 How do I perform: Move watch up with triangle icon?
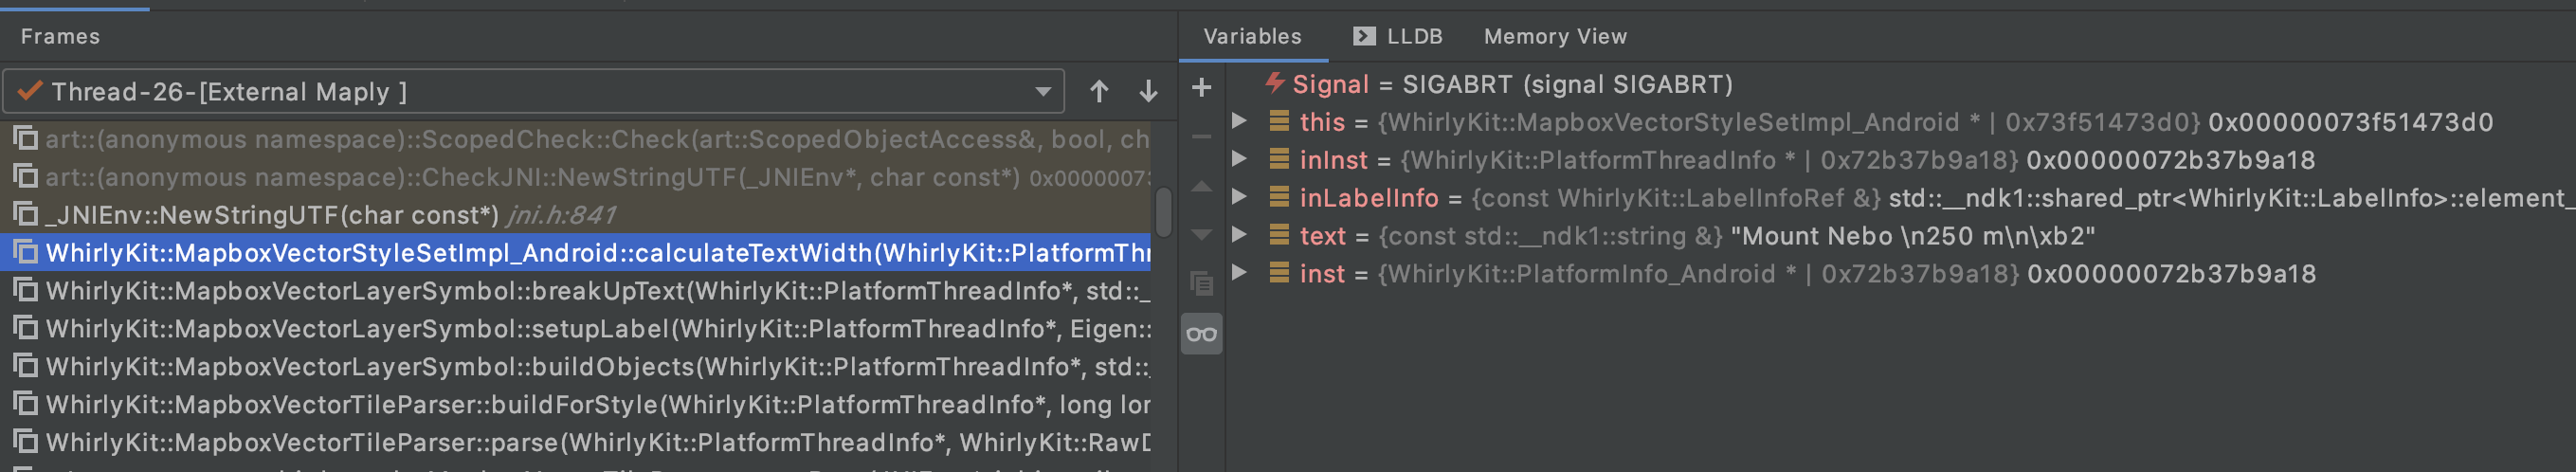click(1202, 187)
